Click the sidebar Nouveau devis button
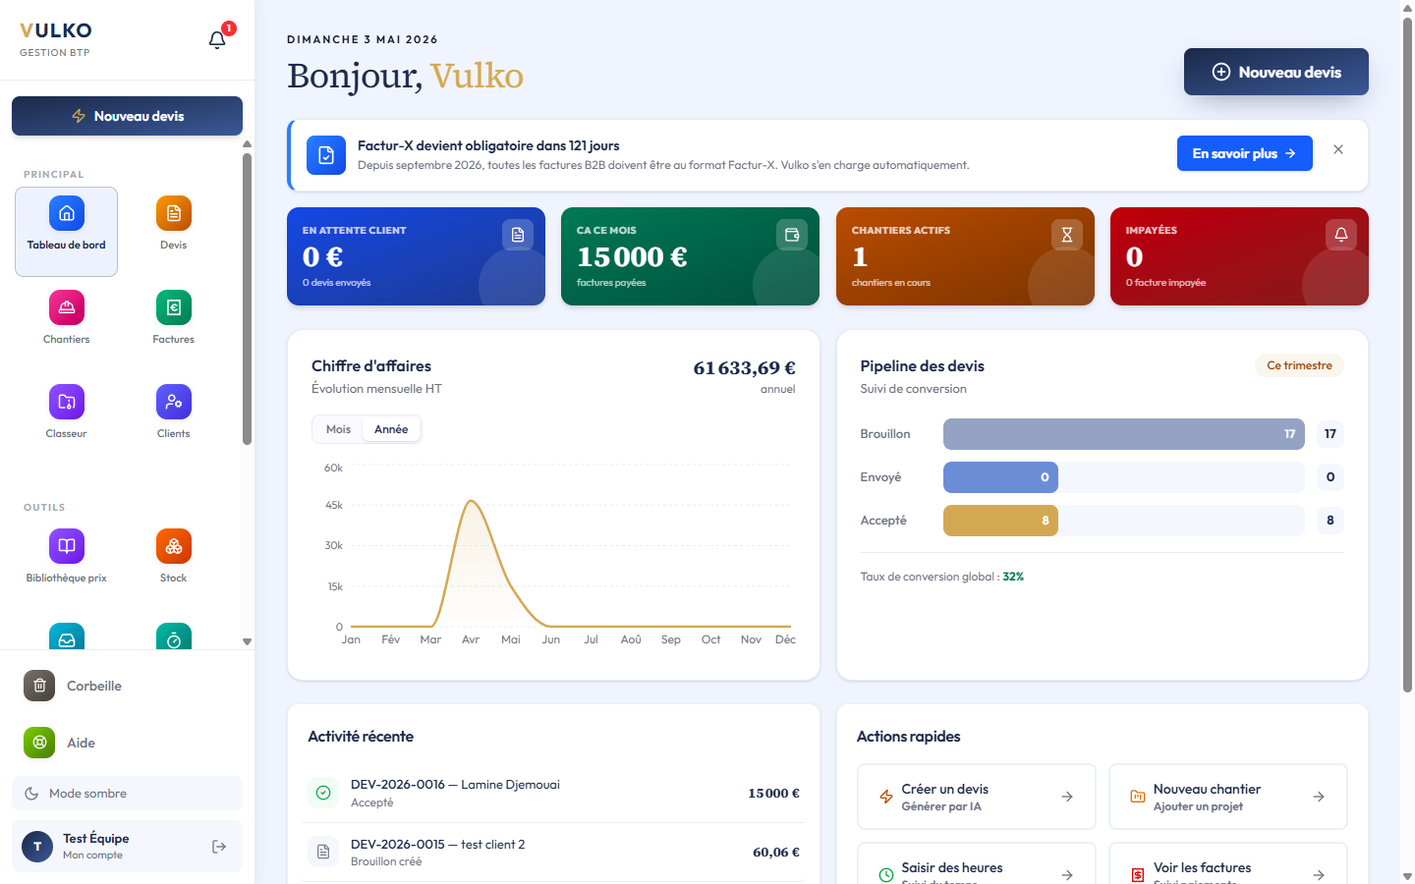 pos(127,116)
